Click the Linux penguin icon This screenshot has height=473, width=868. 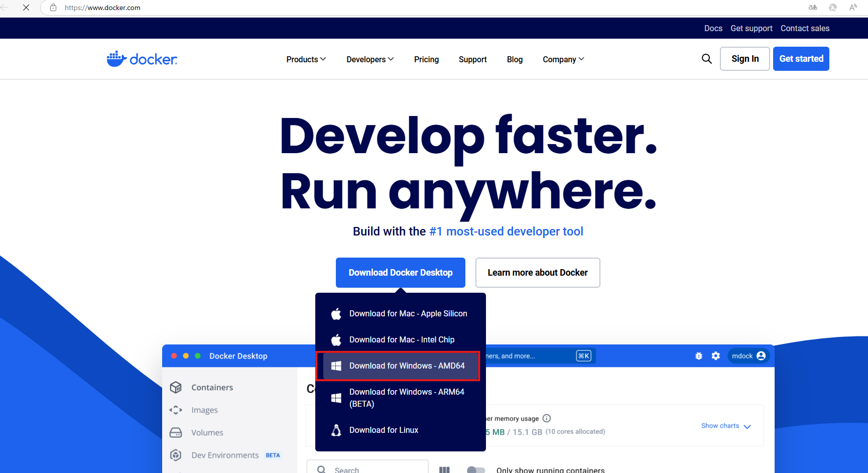click(336, 430)
